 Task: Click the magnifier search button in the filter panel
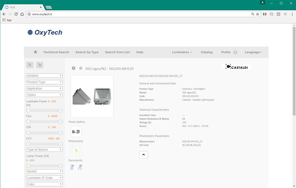click(x=30, y=65)
